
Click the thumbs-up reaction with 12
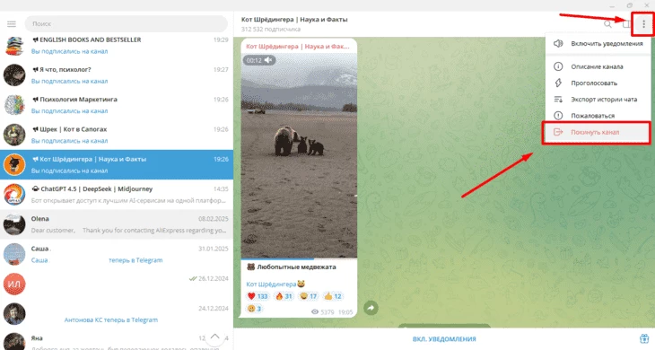[333, 296]
